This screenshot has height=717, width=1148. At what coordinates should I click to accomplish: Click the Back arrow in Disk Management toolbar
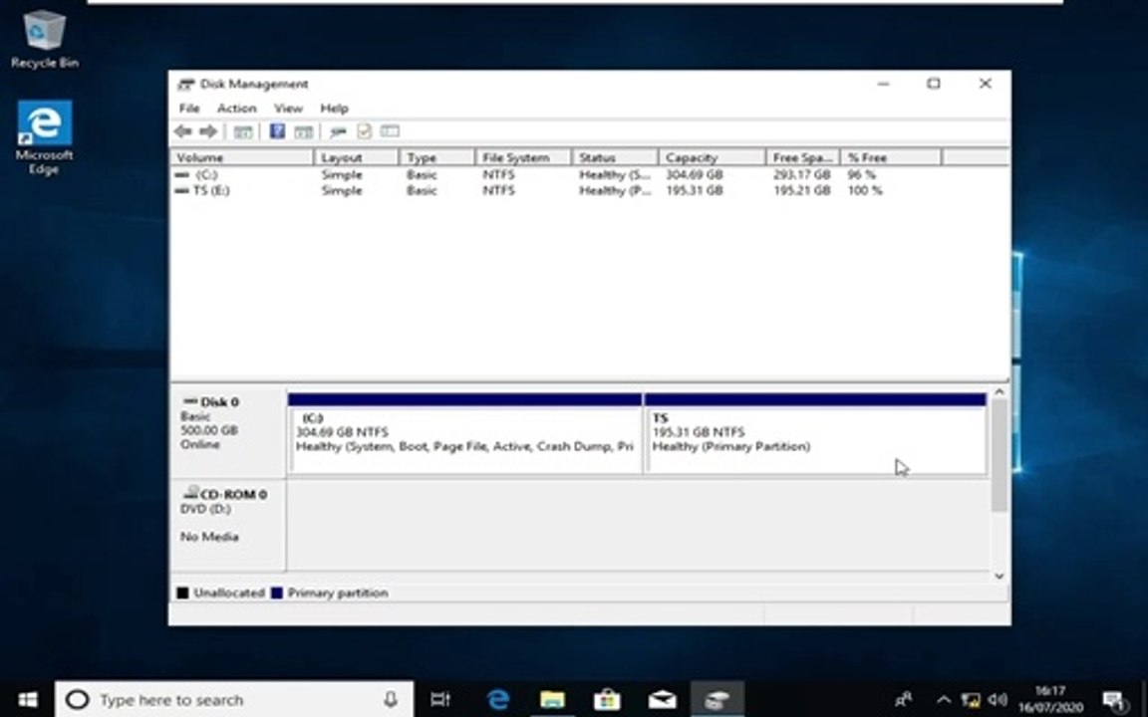point(183,131)
